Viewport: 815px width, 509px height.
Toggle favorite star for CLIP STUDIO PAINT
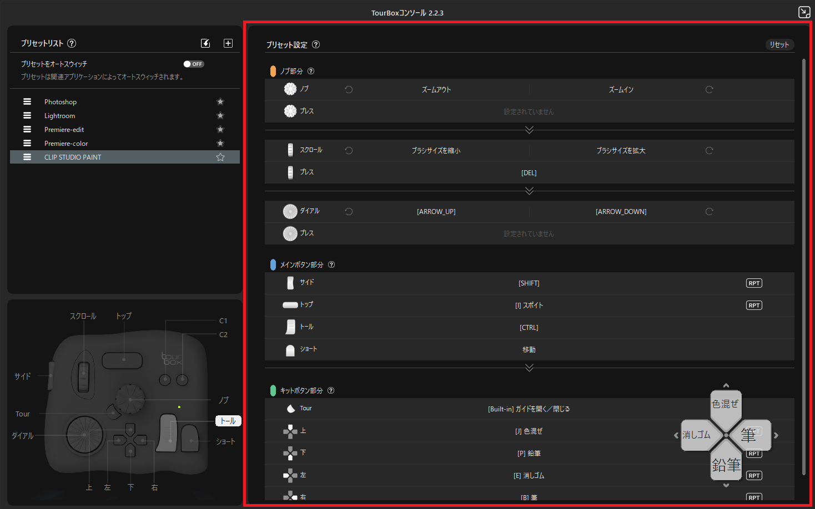pos(220,157)
